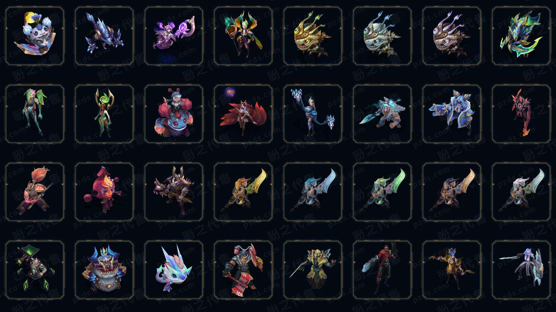
Task: Select the warrior with golden-yellow greatsword
Action: point(243,192)
